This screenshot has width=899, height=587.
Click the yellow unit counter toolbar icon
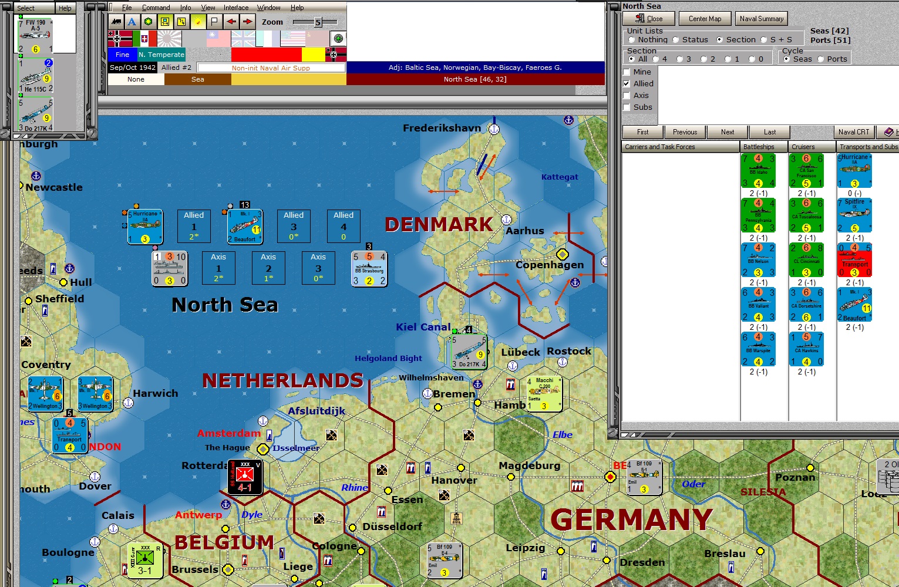tap(165, 22)
